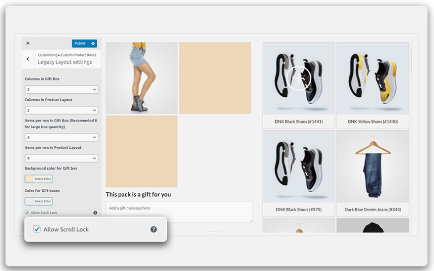Click the help icon beside Allow Scroll Lock in sidebar
The image size is (434, 271).
point(95,213)
